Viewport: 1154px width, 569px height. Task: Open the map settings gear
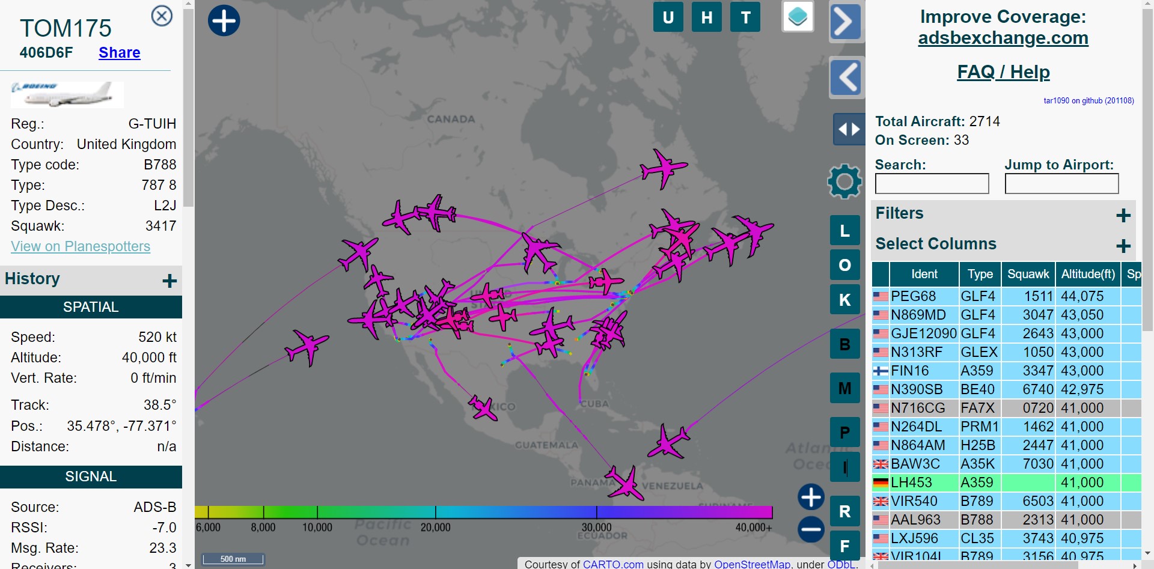[x=844, y=181]
